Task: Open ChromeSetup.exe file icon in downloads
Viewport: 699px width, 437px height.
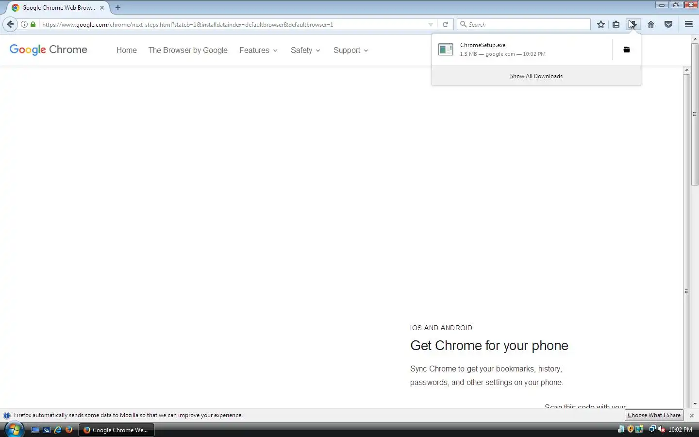Action: 446,49
